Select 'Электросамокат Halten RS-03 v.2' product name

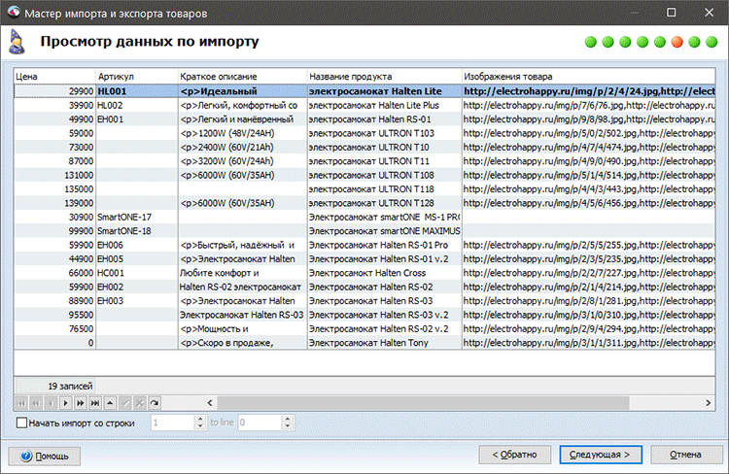(x=385, y=315)
